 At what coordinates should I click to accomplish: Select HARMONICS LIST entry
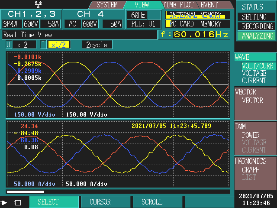(x=249, y=177)
